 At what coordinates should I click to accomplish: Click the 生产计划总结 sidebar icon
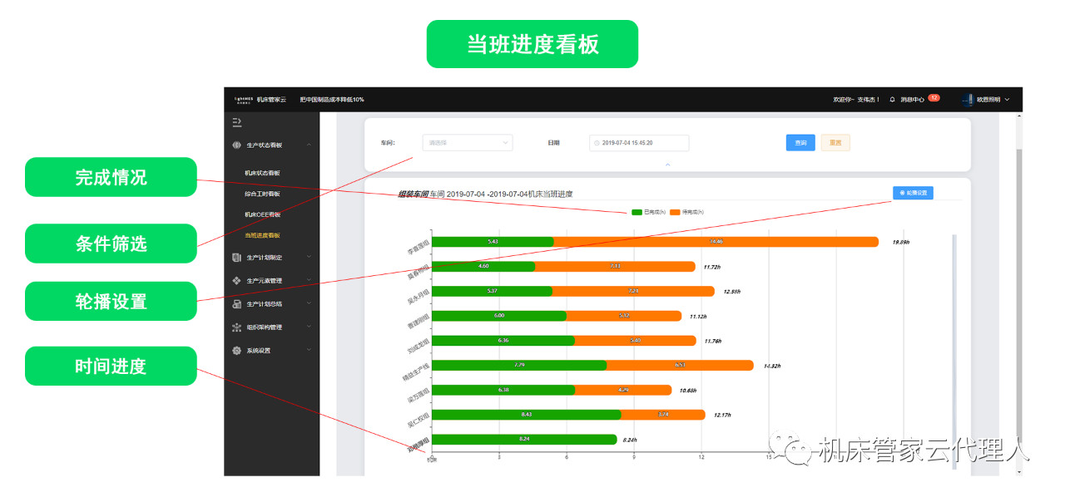pyautogui.click(x=237, y=304)
